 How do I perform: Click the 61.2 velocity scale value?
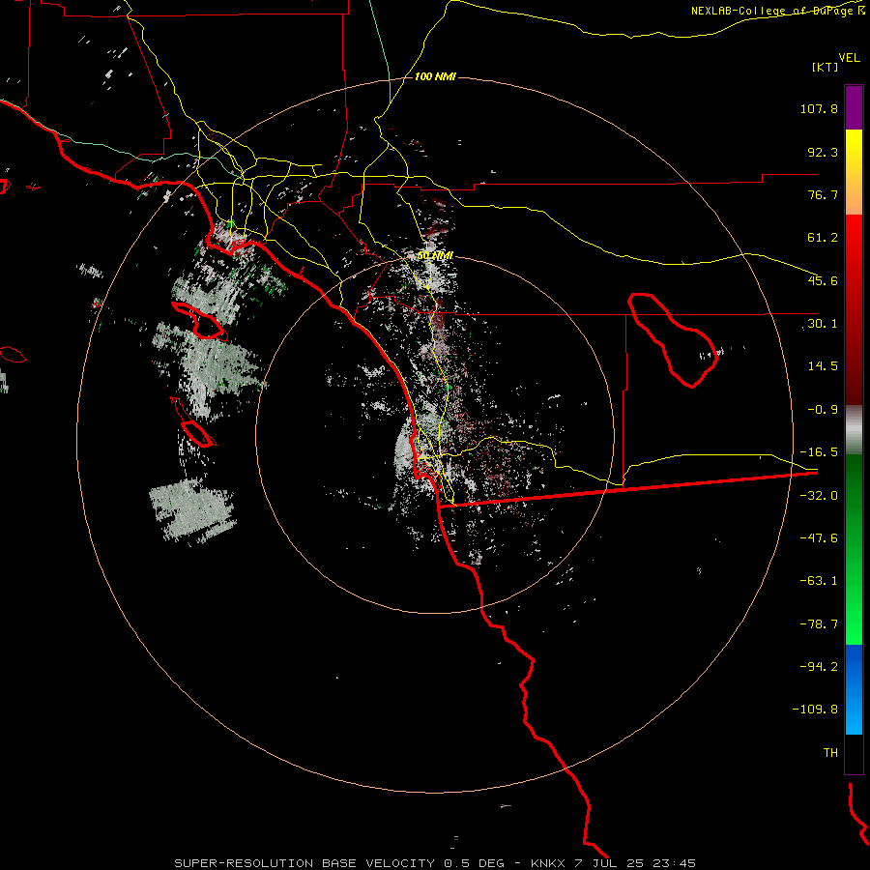pos(823,238)
